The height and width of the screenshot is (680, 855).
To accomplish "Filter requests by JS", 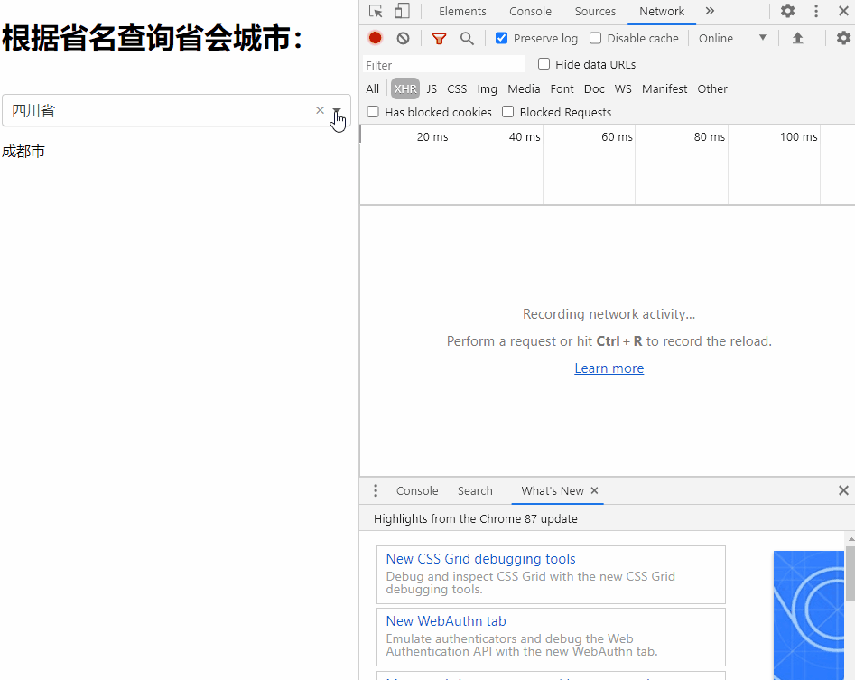I will coord(432,88).
